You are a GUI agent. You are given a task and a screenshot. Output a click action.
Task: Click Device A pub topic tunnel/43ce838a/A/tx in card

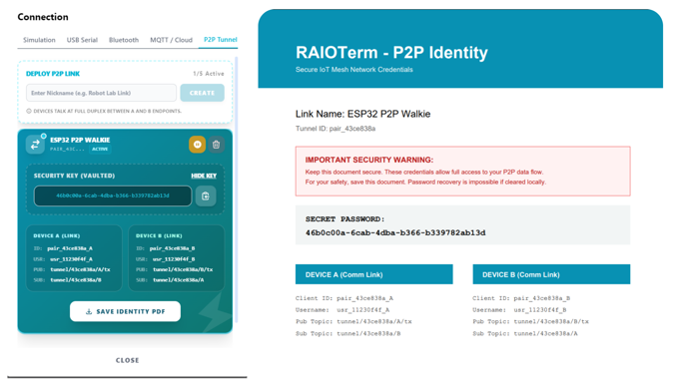[x=80, y=269]
